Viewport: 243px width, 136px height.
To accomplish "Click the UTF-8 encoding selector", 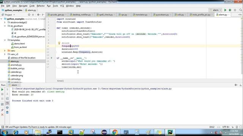I will pyautogui.click(x=226, y=127).
